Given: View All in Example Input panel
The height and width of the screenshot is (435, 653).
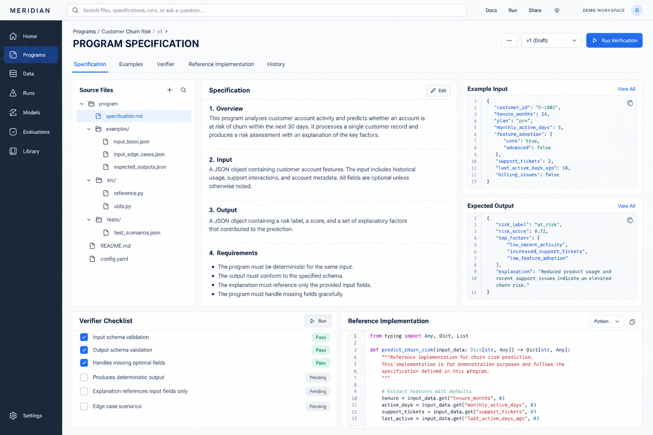Looking at the screenshot, I should pos(626,89).
